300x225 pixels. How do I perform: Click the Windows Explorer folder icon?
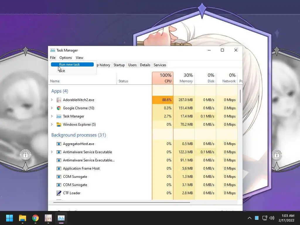59,125
